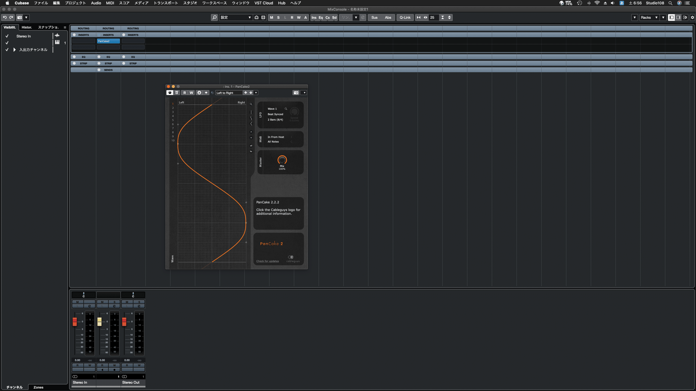Click the plugin window snapshot camera icon

pos(296,93)
